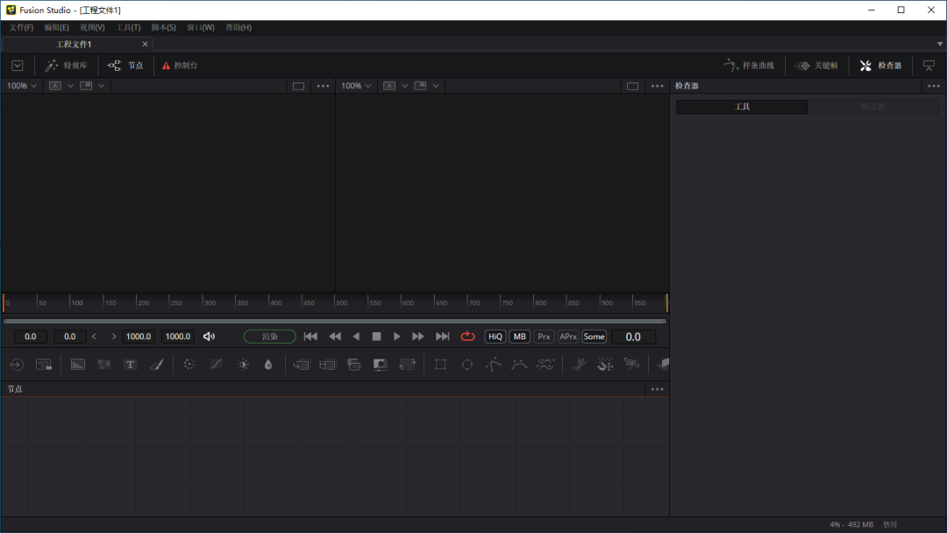Open the 样条曲线 spline editor

click(749, 65)
